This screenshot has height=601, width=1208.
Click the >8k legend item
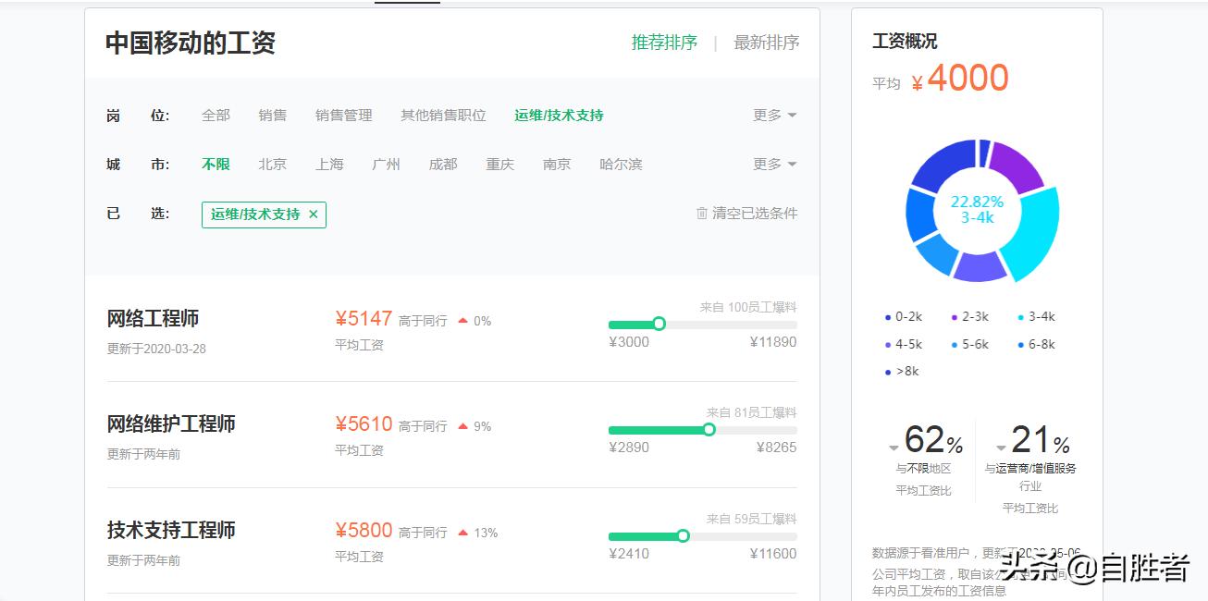click(x=902, y=372)
